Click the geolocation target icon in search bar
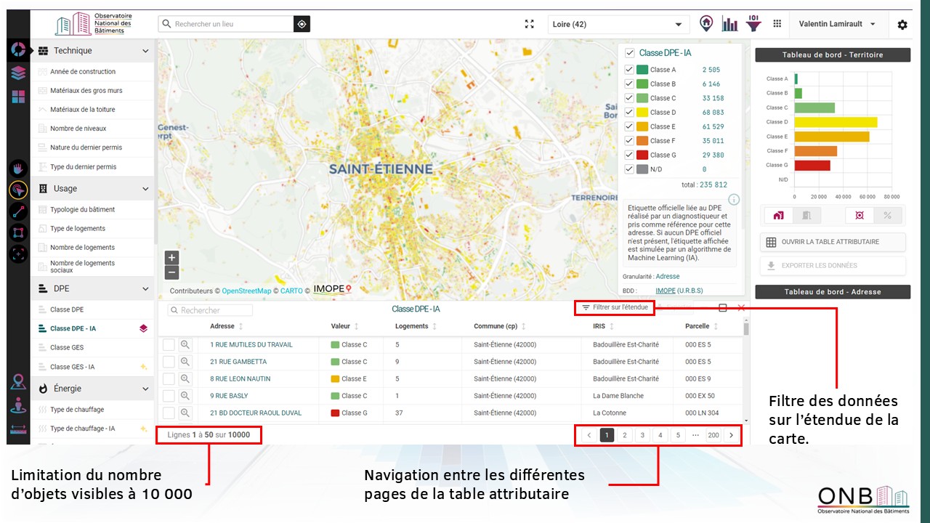 [302, 24]
